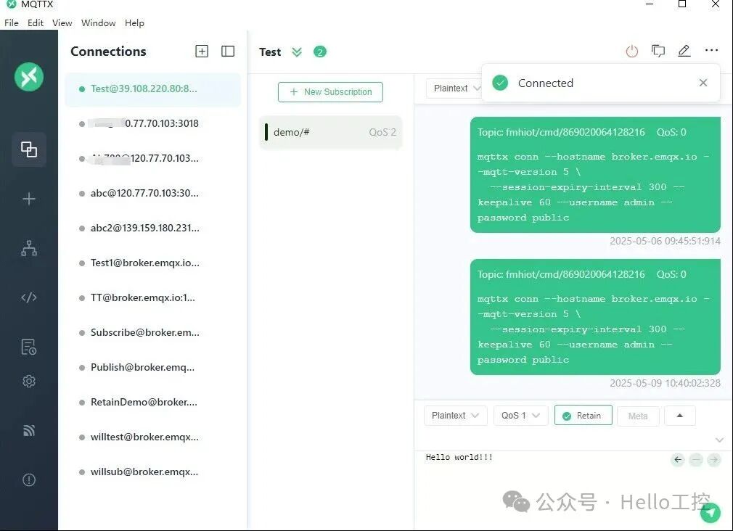This screenshot has width=733, height=531.
Task: Select the abc2@139.159.180.231 connection
Action: 153,228
